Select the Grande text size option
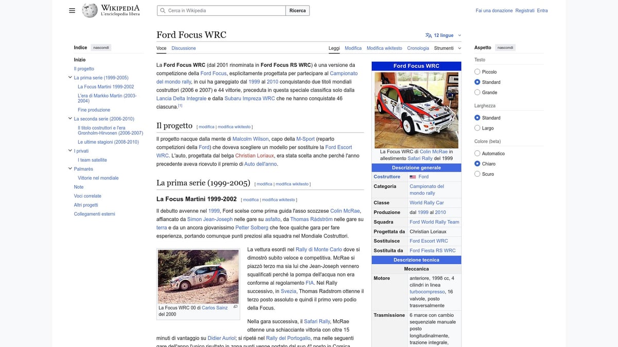The image size is (618, 347). 477,93
